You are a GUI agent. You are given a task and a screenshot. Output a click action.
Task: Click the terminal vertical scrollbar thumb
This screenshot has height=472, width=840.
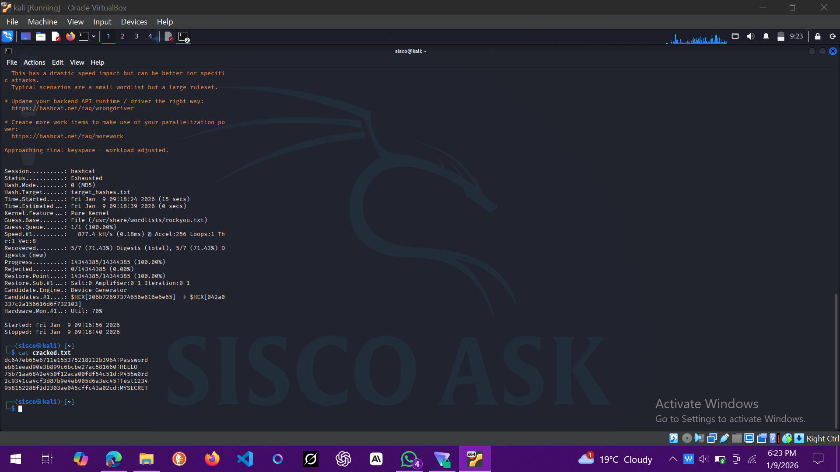pyautogui.click(x=836, y=361)
